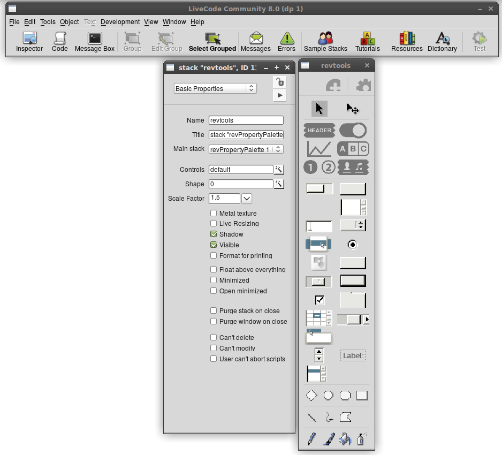Viewport: 502px width, 455px height.
Task: Expand the Basic Properties dropdown
Action: [x=215, y=88]
